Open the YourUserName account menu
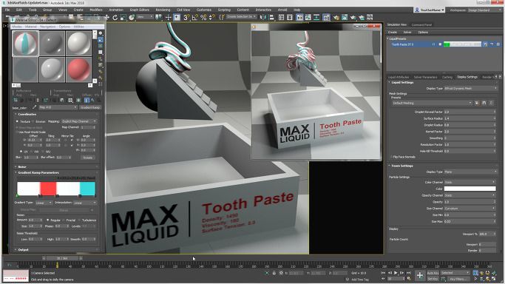Viewport: 505px width, 284px height. [x=430, y=10]
